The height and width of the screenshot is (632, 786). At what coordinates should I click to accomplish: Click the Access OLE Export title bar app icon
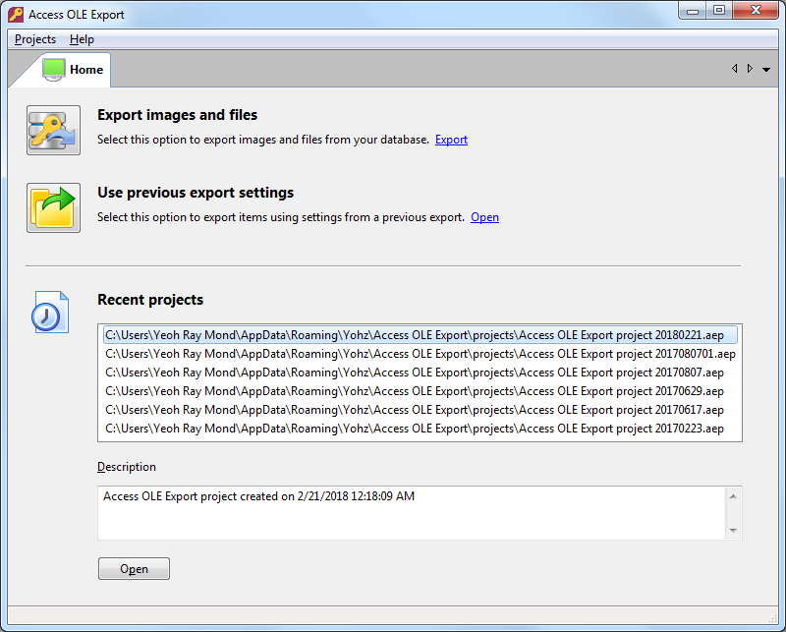(16, 15)
